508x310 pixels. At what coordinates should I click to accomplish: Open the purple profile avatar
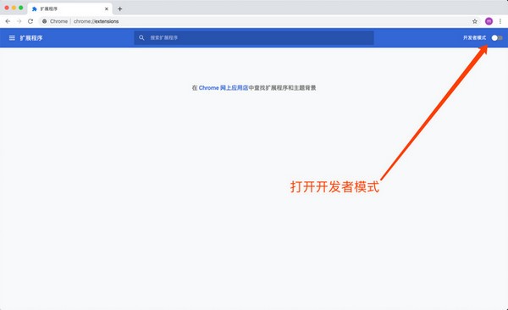point(489,21)
